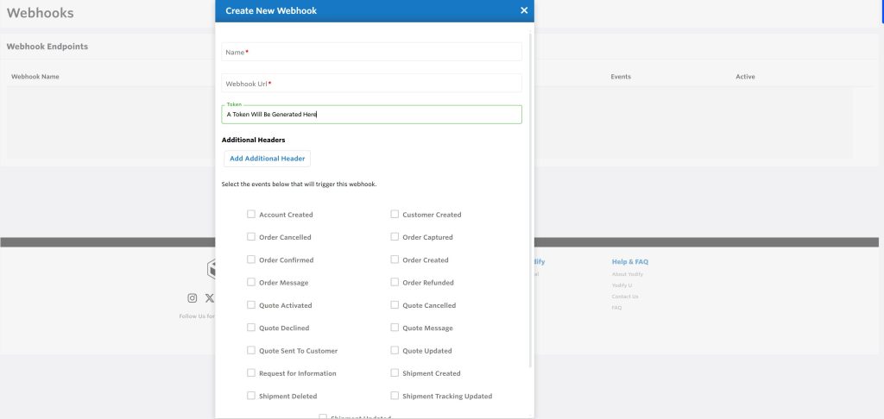Tick the Order Refunded checkbox
Image resolution: width=884 pixels, height=419 pixels.
(x=395, y=283)
